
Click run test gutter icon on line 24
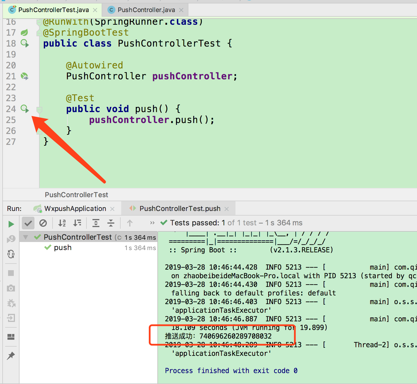coord(25,109)
